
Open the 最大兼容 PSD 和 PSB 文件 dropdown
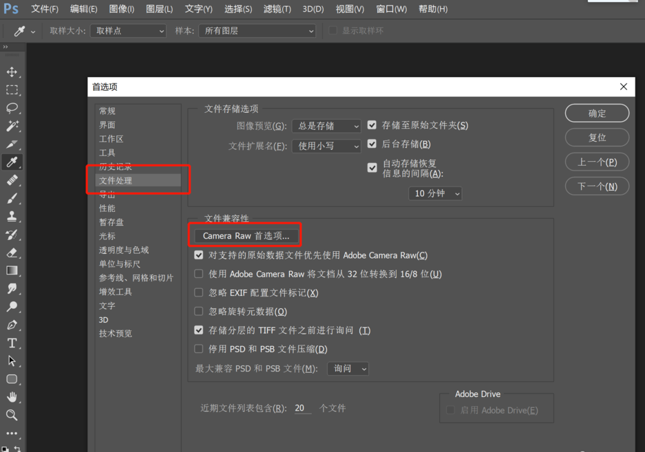pyautogui.click(x=348, y=369)
